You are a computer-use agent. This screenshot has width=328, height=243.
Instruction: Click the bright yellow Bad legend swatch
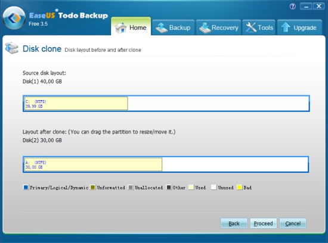click(239, 187)
